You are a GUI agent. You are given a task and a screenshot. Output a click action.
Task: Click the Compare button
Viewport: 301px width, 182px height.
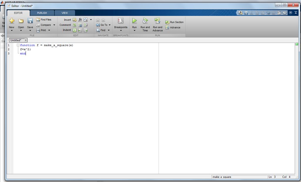pos(44,25)
